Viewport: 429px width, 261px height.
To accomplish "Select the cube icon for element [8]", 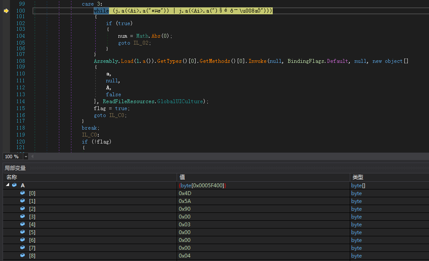I will click(x=23, y=255).
